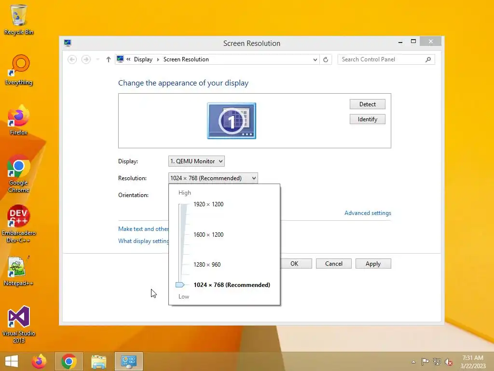Go up one level in Control Panel

[x=109, y=59]
